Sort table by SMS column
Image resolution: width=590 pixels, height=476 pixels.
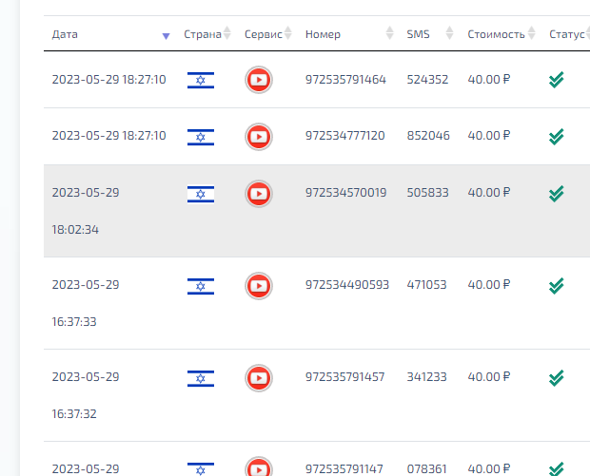click(418, 34)
